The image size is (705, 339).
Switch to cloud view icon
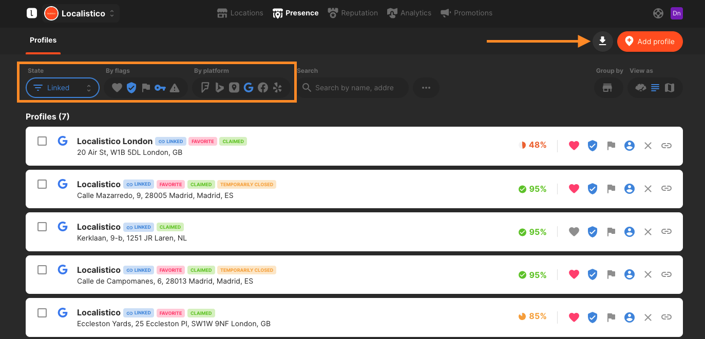click(x=640, y=88)
